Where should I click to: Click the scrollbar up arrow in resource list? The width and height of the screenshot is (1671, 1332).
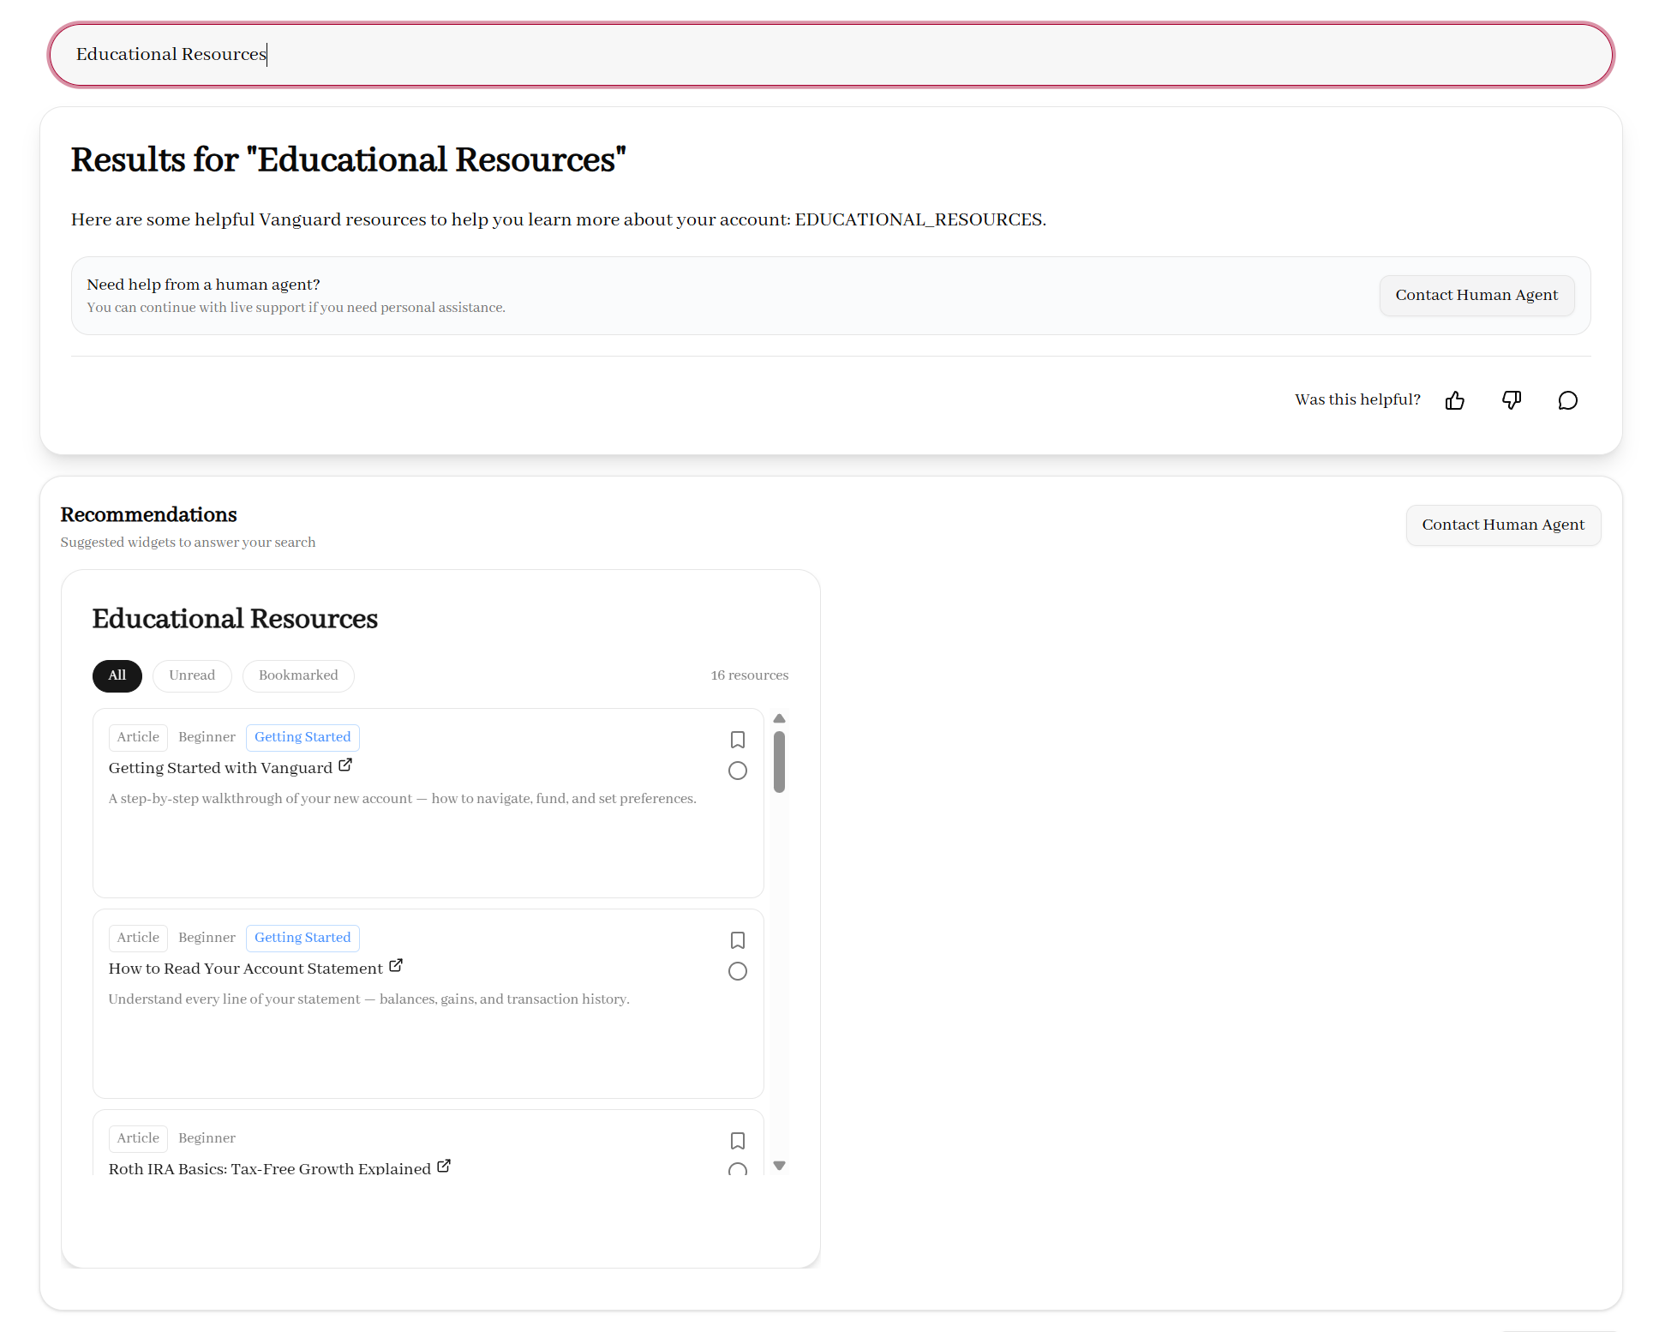(780, 719)
